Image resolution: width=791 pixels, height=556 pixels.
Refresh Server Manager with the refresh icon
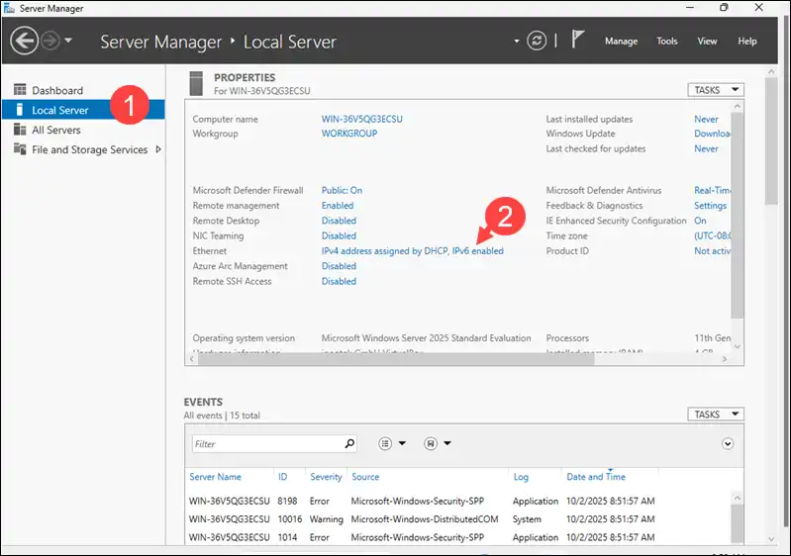click(x=537, y=41)
